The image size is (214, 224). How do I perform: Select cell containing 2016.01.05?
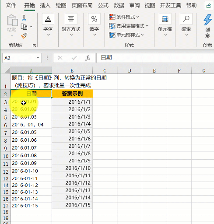point(31,133)
